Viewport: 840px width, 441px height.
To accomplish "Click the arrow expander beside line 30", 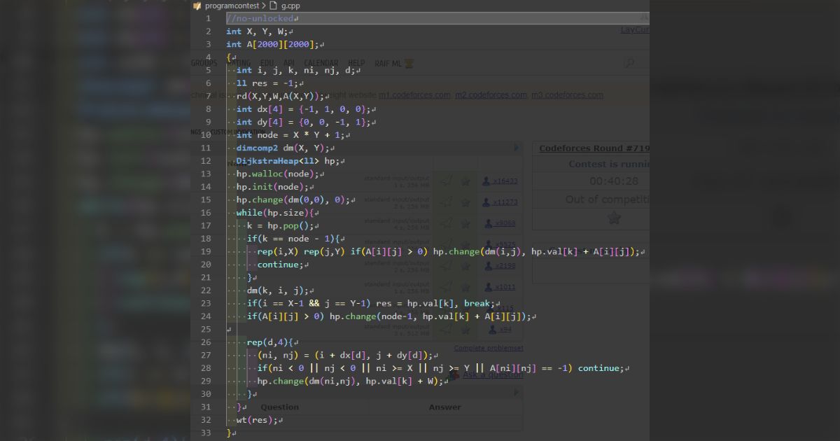I will [x=516, y=393].
